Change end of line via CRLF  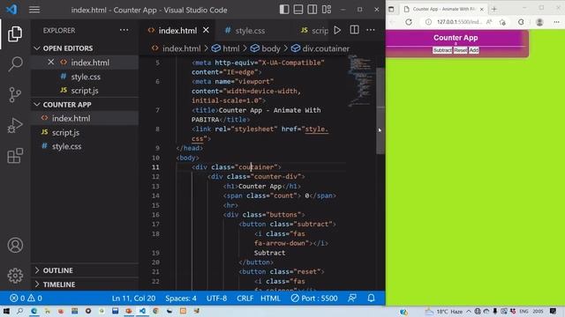click(x=245, y=299)
